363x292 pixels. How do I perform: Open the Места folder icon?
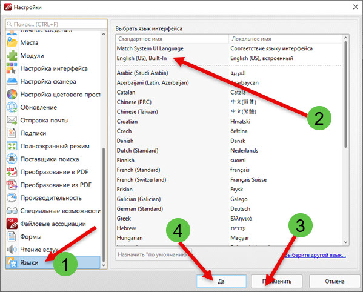tap(12, 42)
